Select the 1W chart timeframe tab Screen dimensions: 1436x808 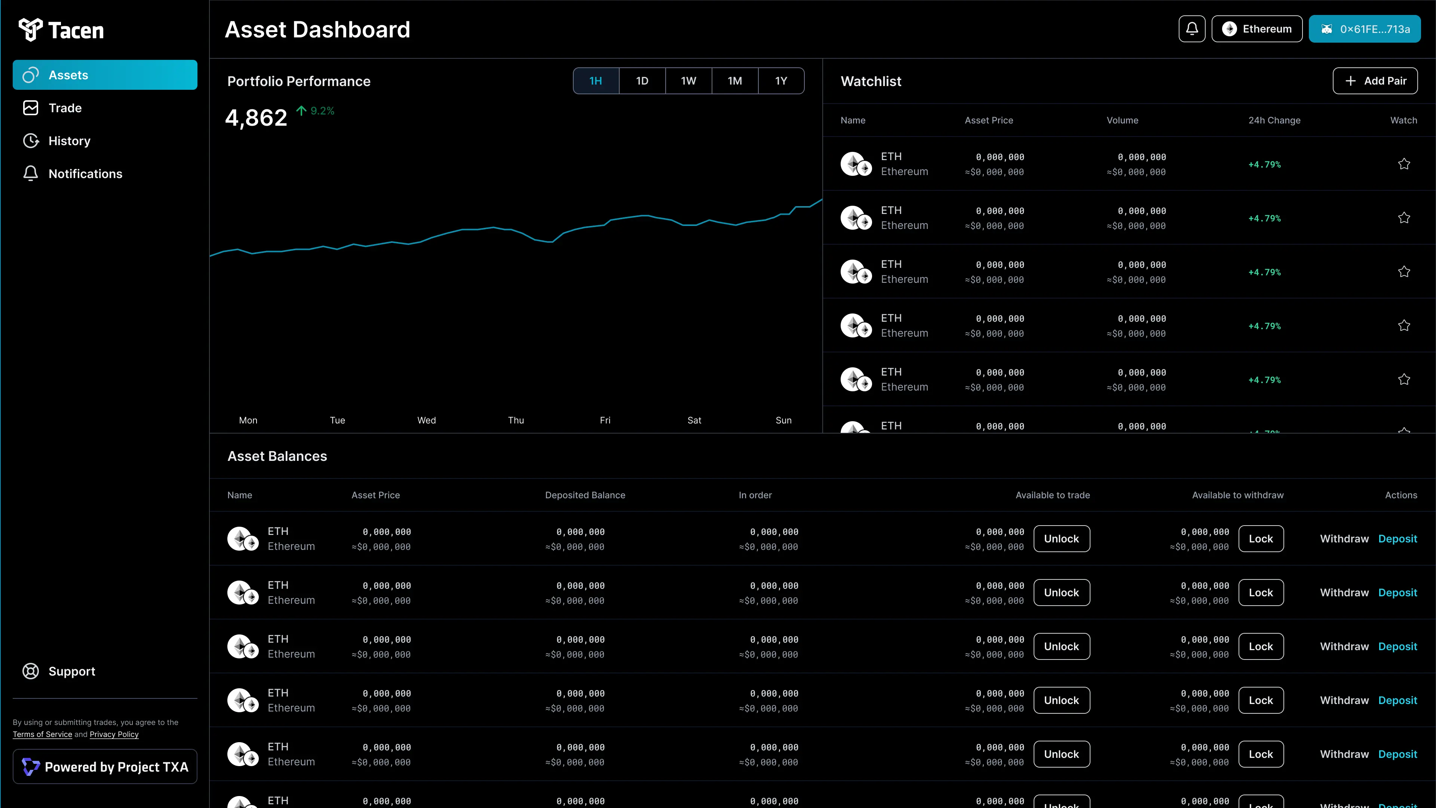[688, 81]
